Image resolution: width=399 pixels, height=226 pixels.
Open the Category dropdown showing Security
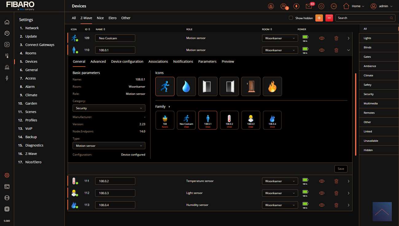click(x=109, y=108)
